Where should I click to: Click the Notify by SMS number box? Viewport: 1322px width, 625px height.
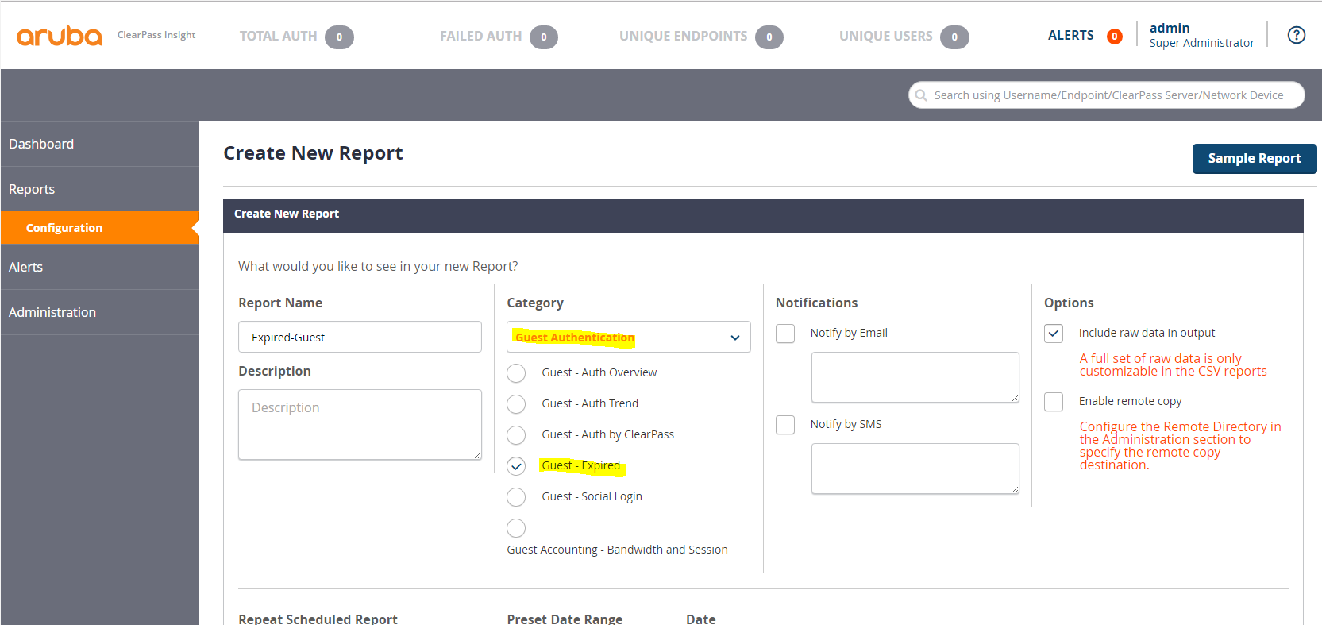(x=915, y=469)
